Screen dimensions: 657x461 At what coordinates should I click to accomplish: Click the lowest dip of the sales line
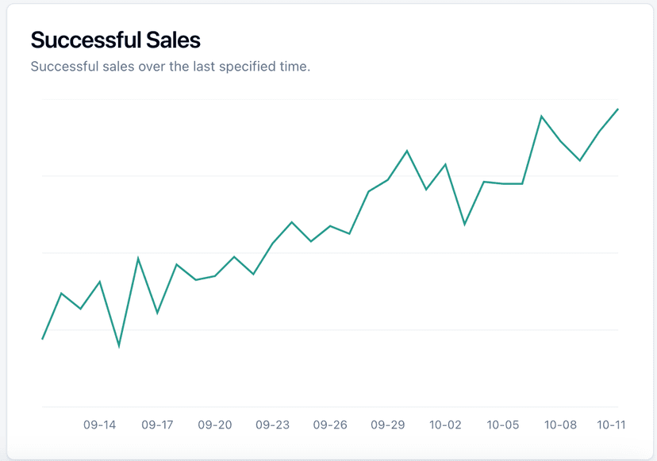[x=119, y=346]
